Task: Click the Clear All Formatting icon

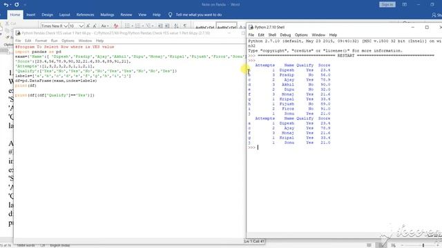Action: 116,26
